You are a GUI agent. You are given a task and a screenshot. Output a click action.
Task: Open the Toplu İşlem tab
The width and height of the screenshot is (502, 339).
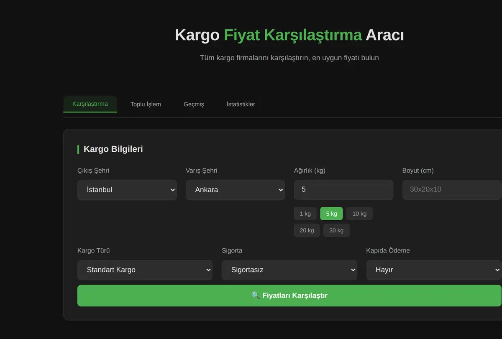point(146,104)
